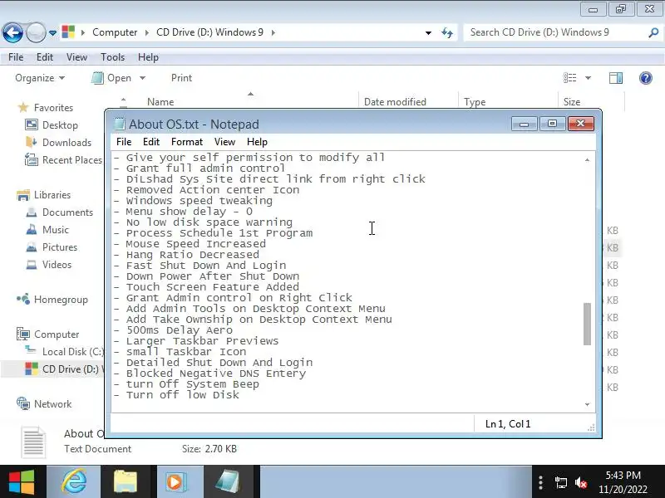Click the Windows flag icon in address bar

point(68,32)
